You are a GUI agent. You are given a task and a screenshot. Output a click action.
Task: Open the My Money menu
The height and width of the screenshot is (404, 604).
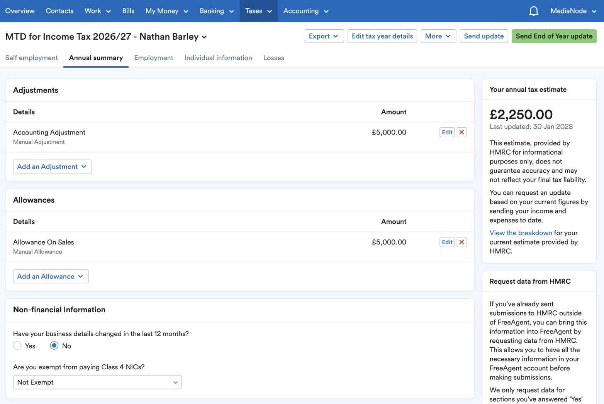(x=167, y=11)
